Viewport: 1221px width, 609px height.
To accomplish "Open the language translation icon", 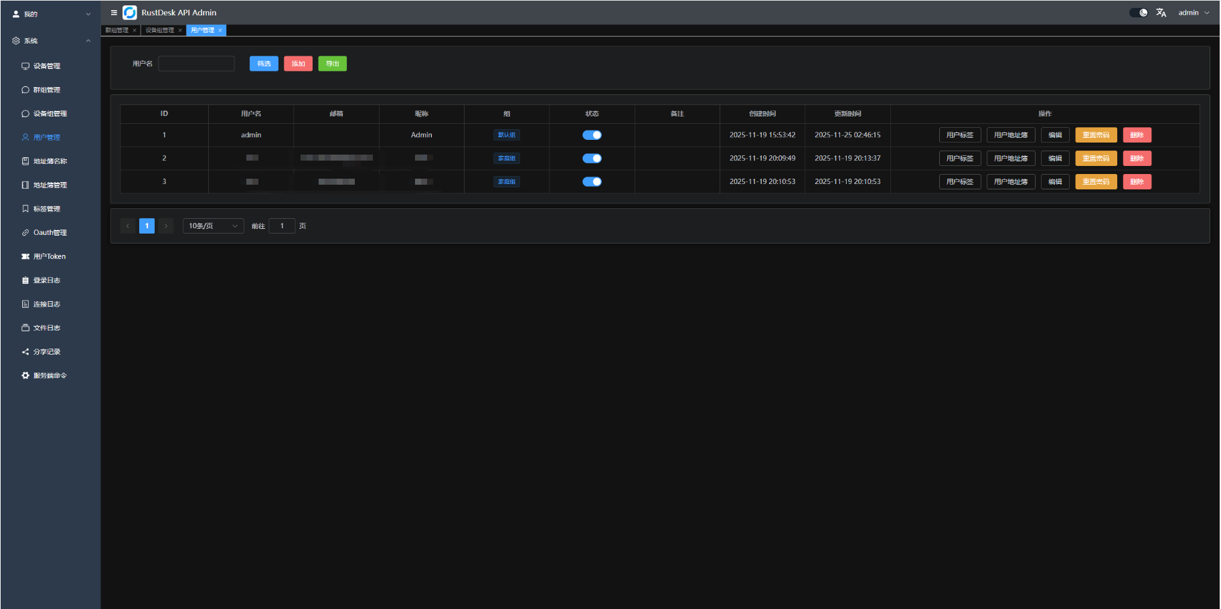I will [1161, 13].
